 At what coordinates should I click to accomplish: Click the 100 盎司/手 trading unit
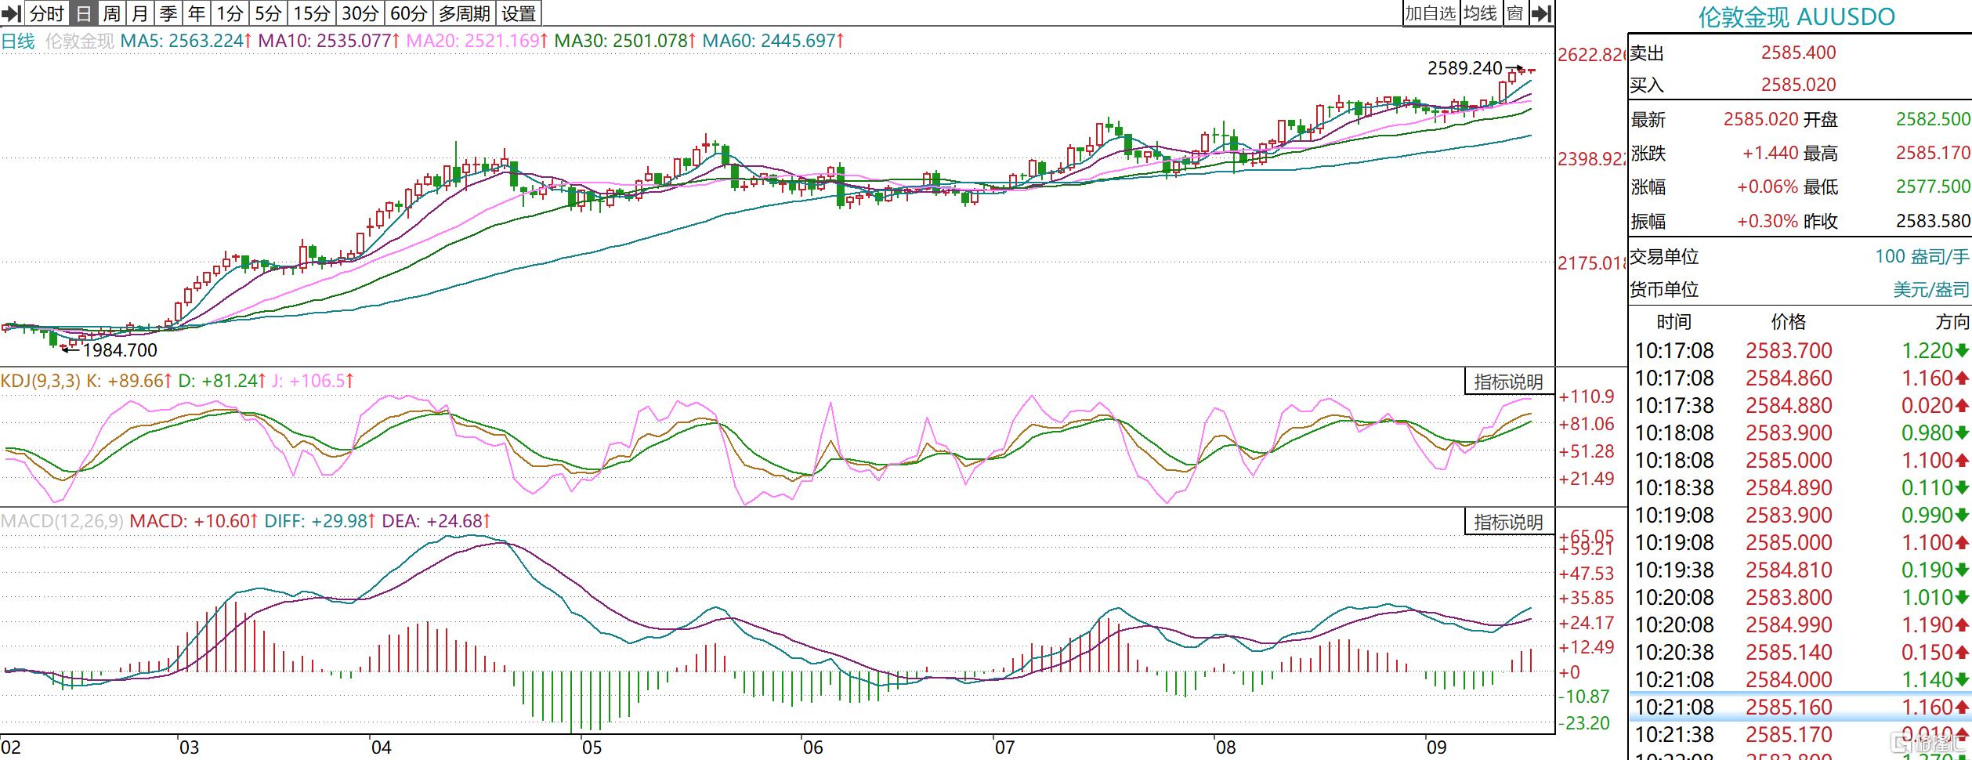(x=1922, y=256)
